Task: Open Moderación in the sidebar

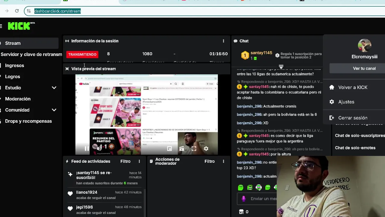Action: tap(18, 99)
